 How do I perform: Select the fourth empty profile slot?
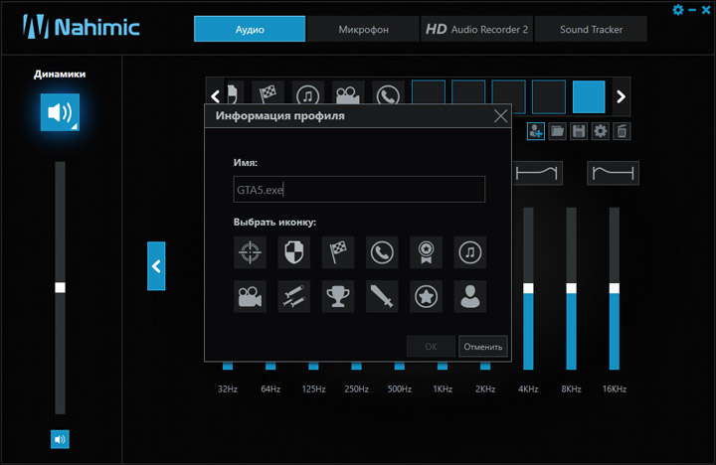coord(549,96)
